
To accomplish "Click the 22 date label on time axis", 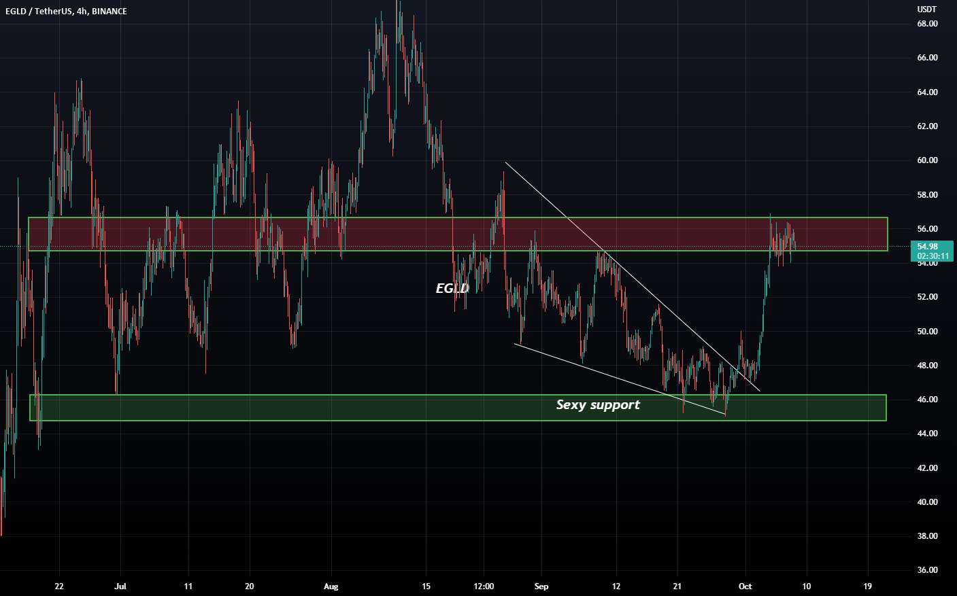I will (59, 586).
